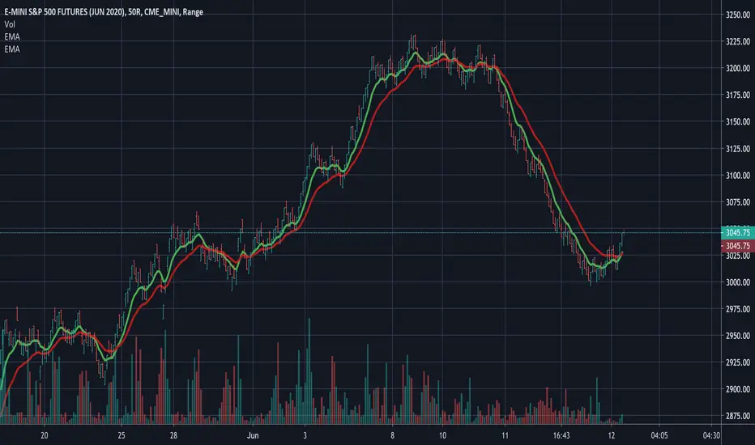Click the 3250.00 price axis label
Screen dimensions: 755x445
738,15
